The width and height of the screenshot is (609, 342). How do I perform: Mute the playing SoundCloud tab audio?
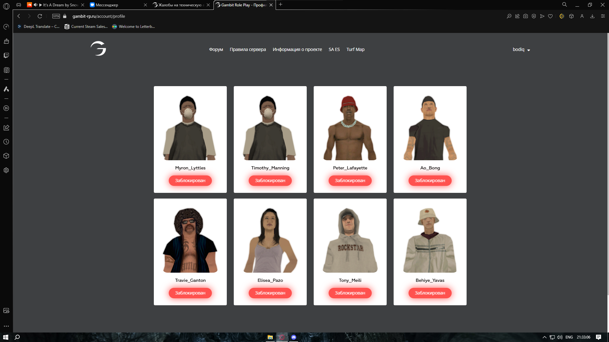coord(36,5)
